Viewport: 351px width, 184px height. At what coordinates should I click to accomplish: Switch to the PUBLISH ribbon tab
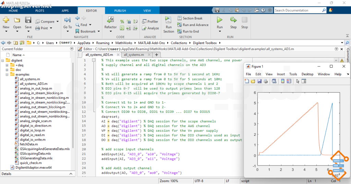[120, 11]
